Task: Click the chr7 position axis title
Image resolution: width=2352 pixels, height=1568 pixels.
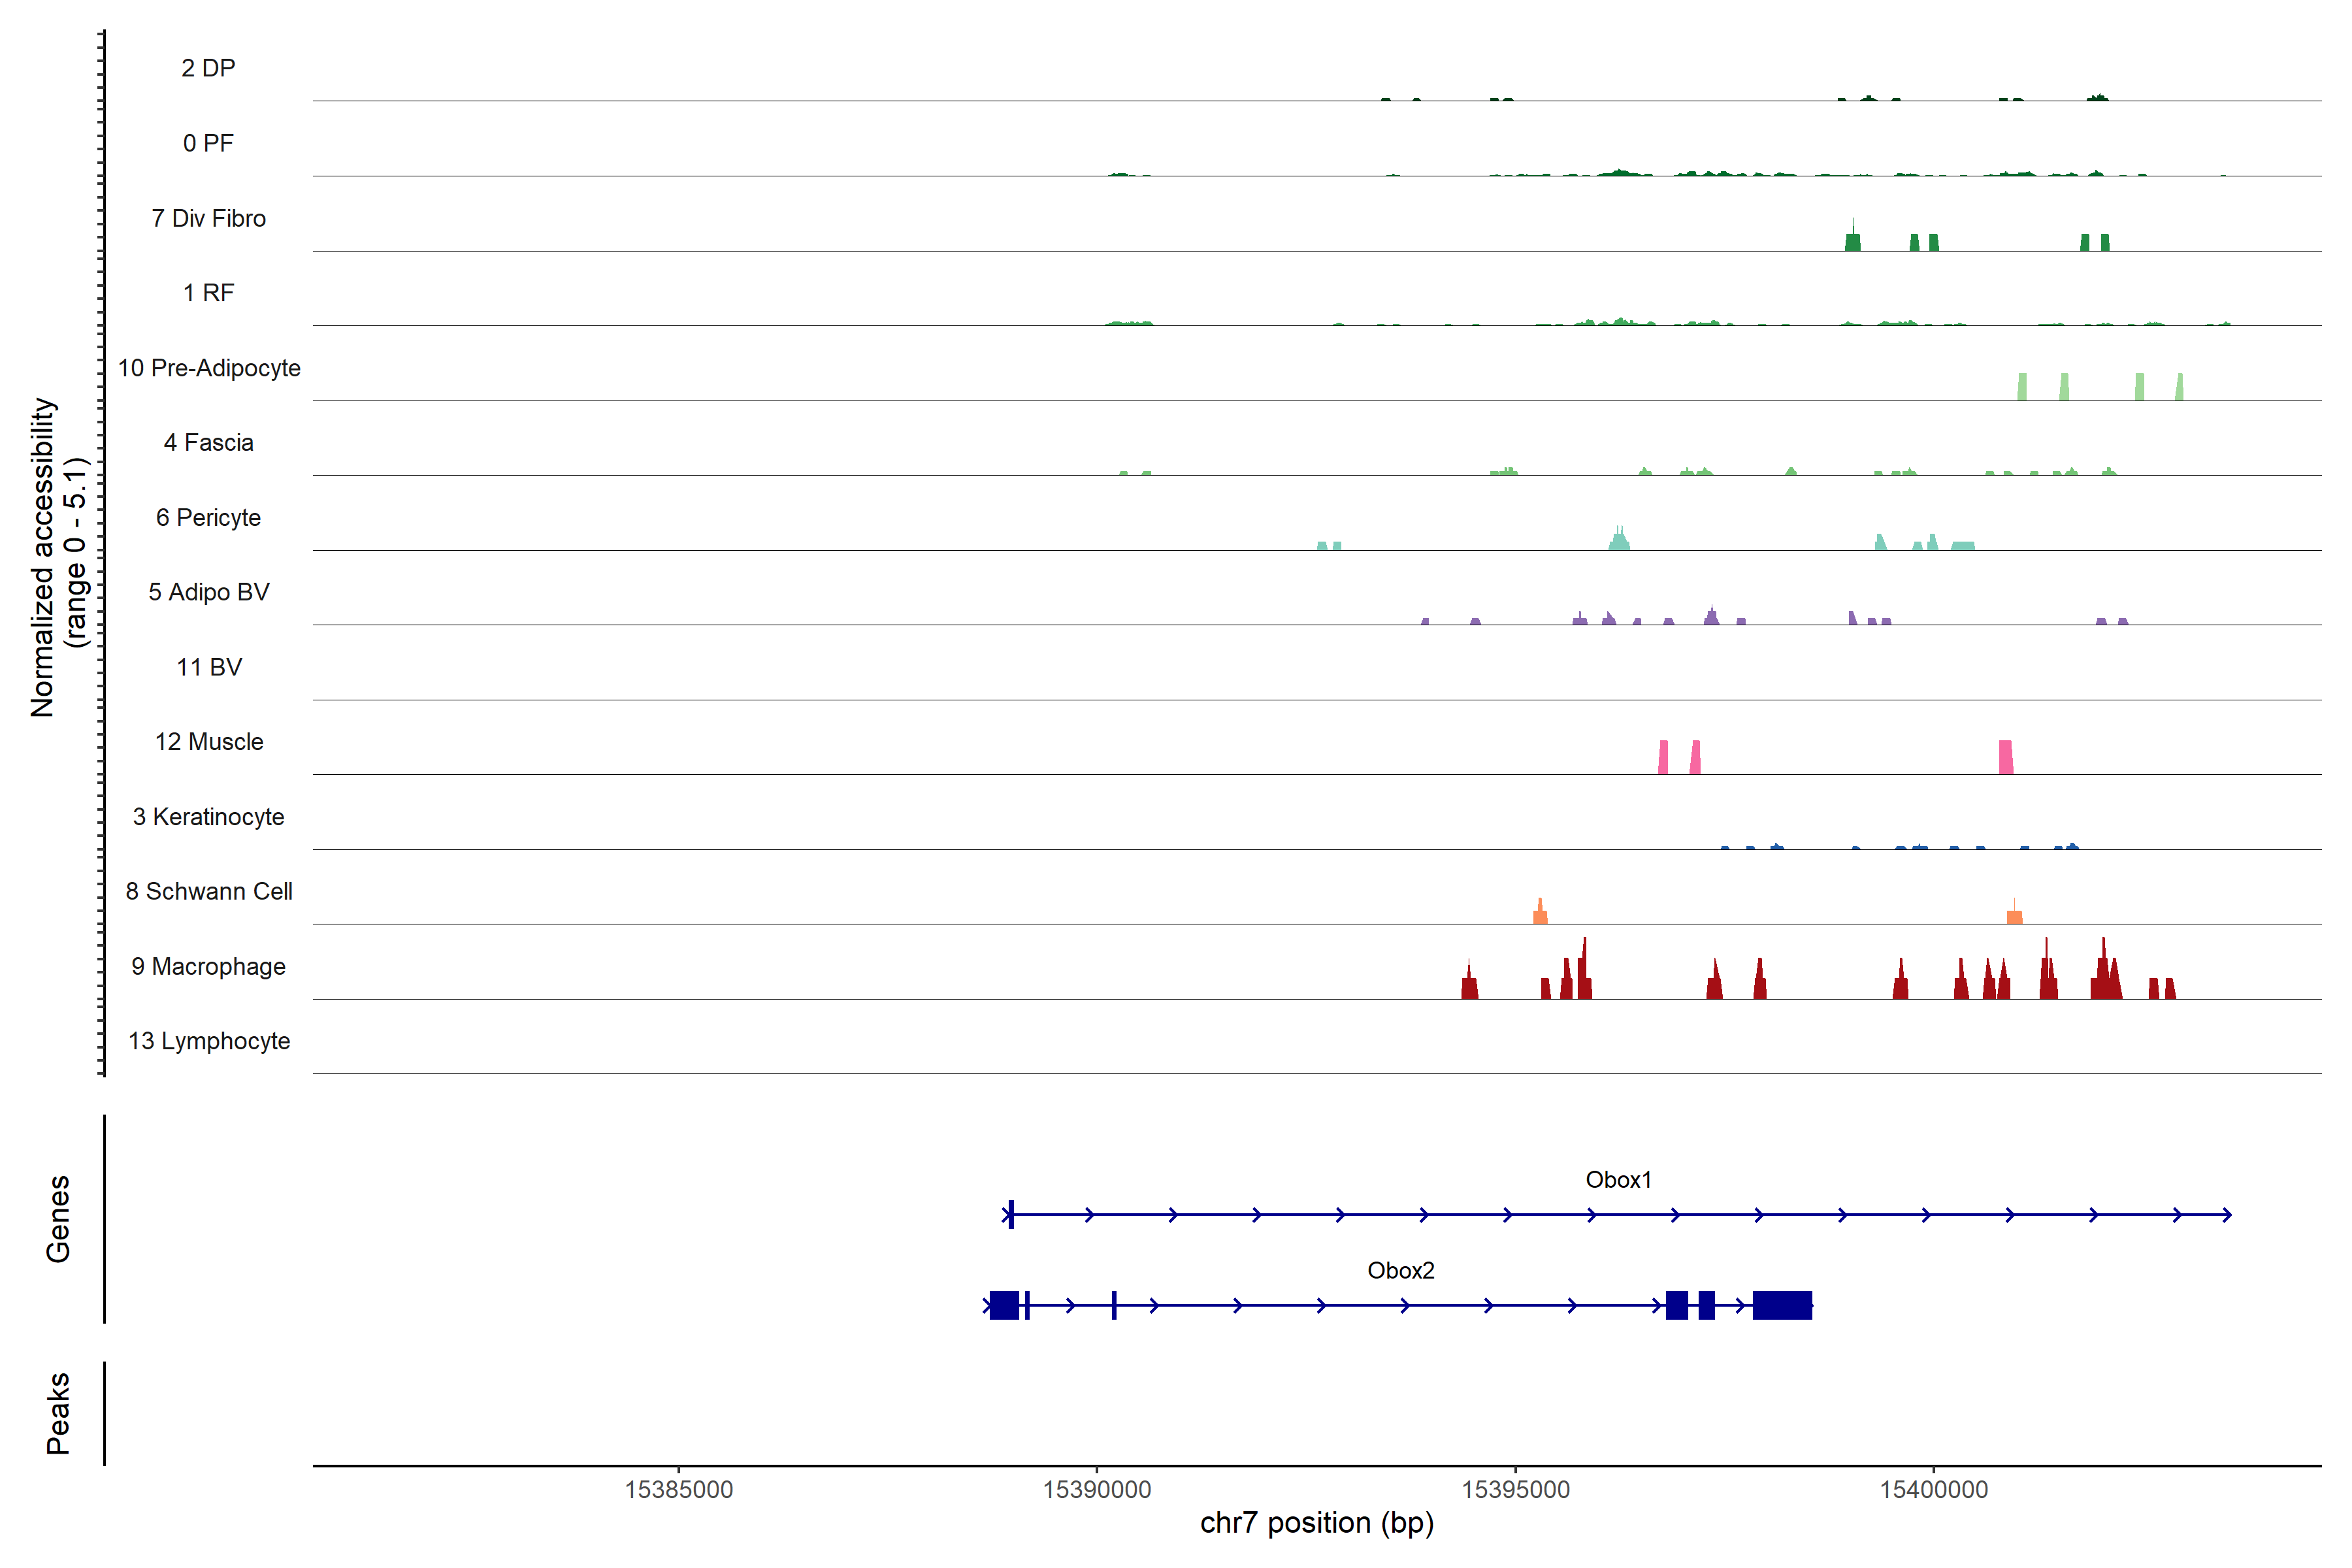Action: coord(1317,1523)
